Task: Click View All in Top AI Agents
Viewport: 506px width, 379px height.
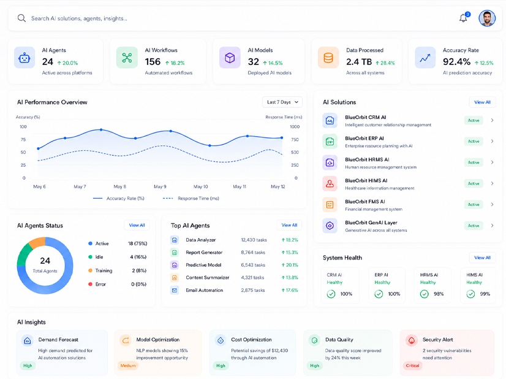Action: click(x=289, y=225)
